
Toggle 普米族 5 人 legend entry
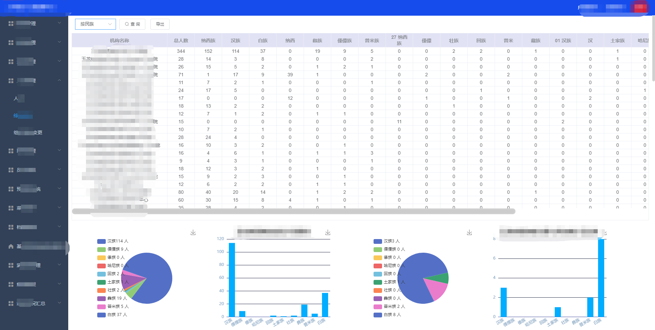coord(113,307)
